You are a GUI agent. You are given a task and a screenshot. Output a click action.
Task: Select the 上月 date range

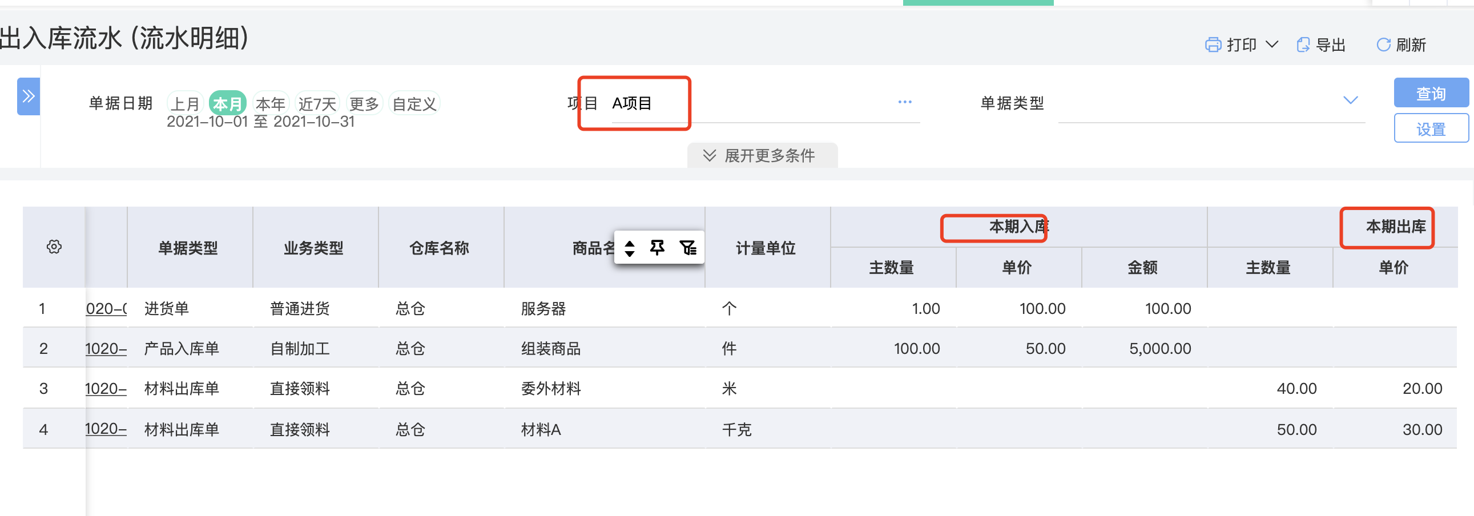pyautogui.click(x=186, y=103)
